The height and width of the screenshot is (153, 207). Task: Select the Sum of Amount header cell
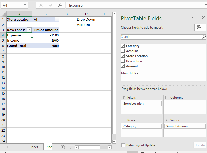coord(46,30)
